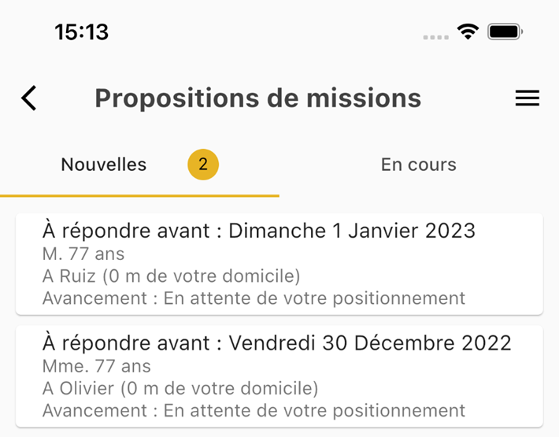559x437 pixels.
Task: Tap the back arrow icon
Action: click(29, 98)
